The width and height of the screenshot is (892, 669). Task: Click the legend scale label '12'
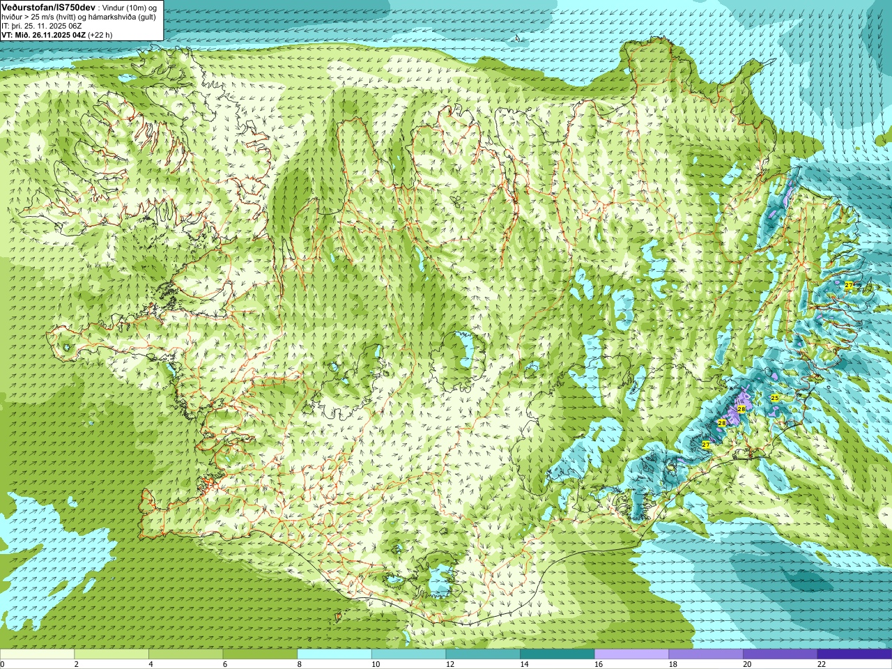point(450,664)
